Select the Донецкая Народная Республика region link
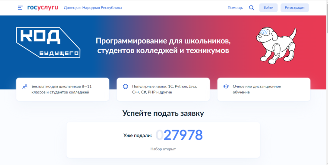This screenshot has height=165, width=328. point(93,8)
